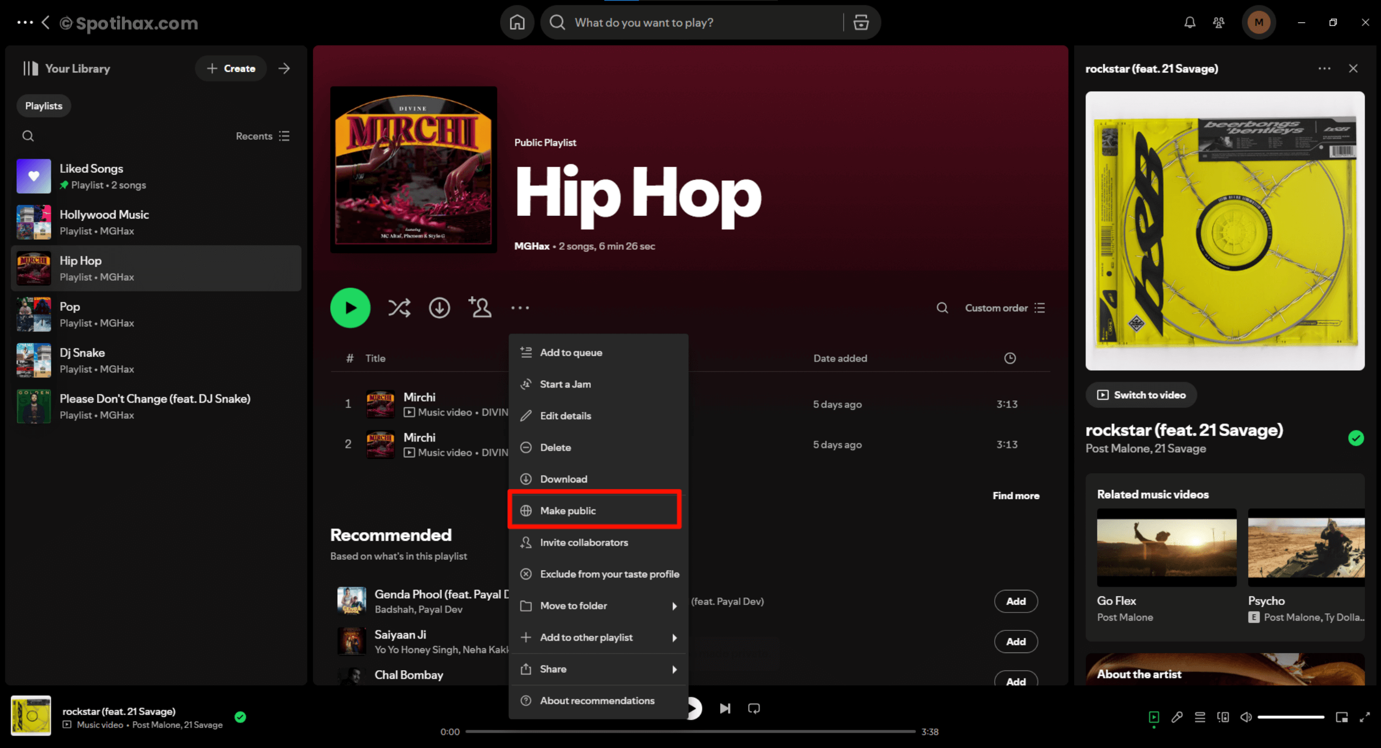Open more options in rockstar now-playing panel
Image resolution: width=1381 pixels, height=748 pixels.
1324,69
